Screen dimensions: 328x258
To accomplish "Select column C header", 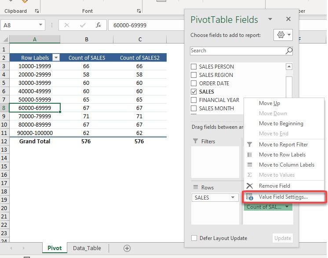I will point(140,39).
